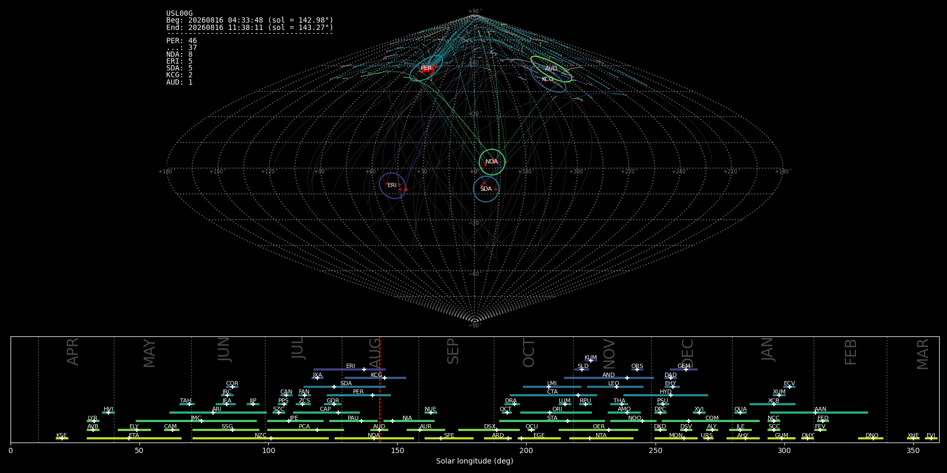
Task: Click the 300 tick on the solar longitude axis
Action: click(x=784, y=450)
